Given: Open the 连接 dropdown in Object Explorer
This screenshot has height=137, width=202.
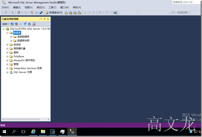Looking at the screenshot, I should (6, 24).
